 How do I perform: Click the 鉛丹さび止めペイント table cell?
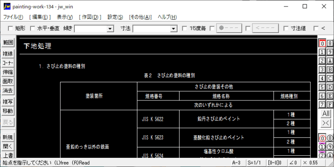(x=227, y=119)
